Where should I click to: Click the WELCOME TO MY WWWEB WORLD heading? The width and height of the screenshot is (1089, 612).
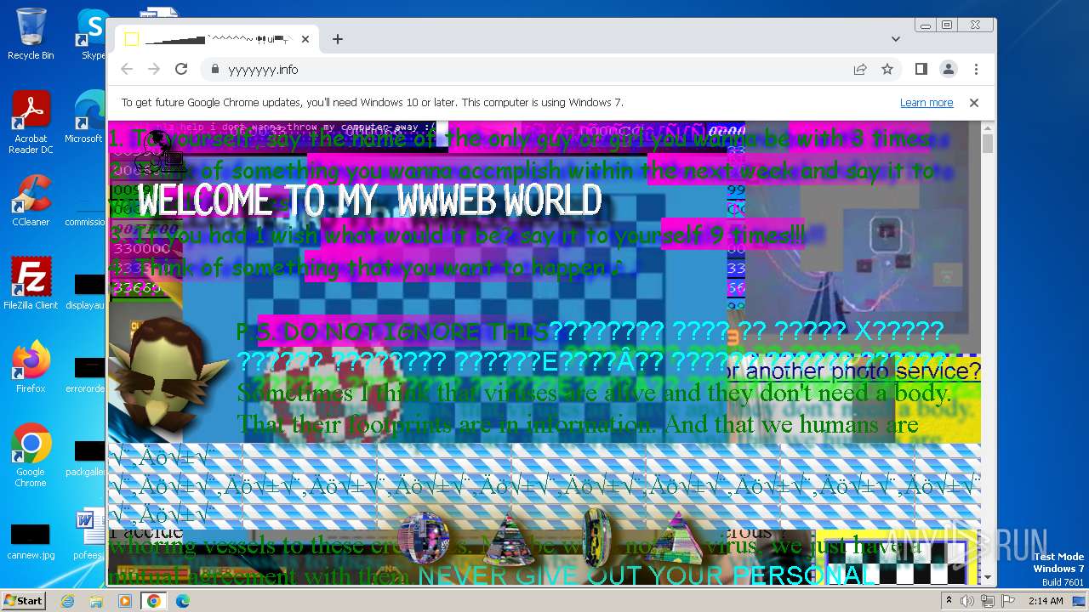[370, 201]
